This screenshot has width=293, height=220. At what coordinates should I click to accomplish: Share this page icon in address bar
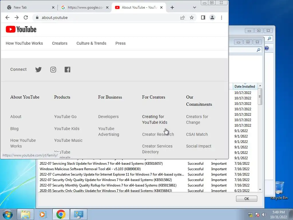(183, 17)
